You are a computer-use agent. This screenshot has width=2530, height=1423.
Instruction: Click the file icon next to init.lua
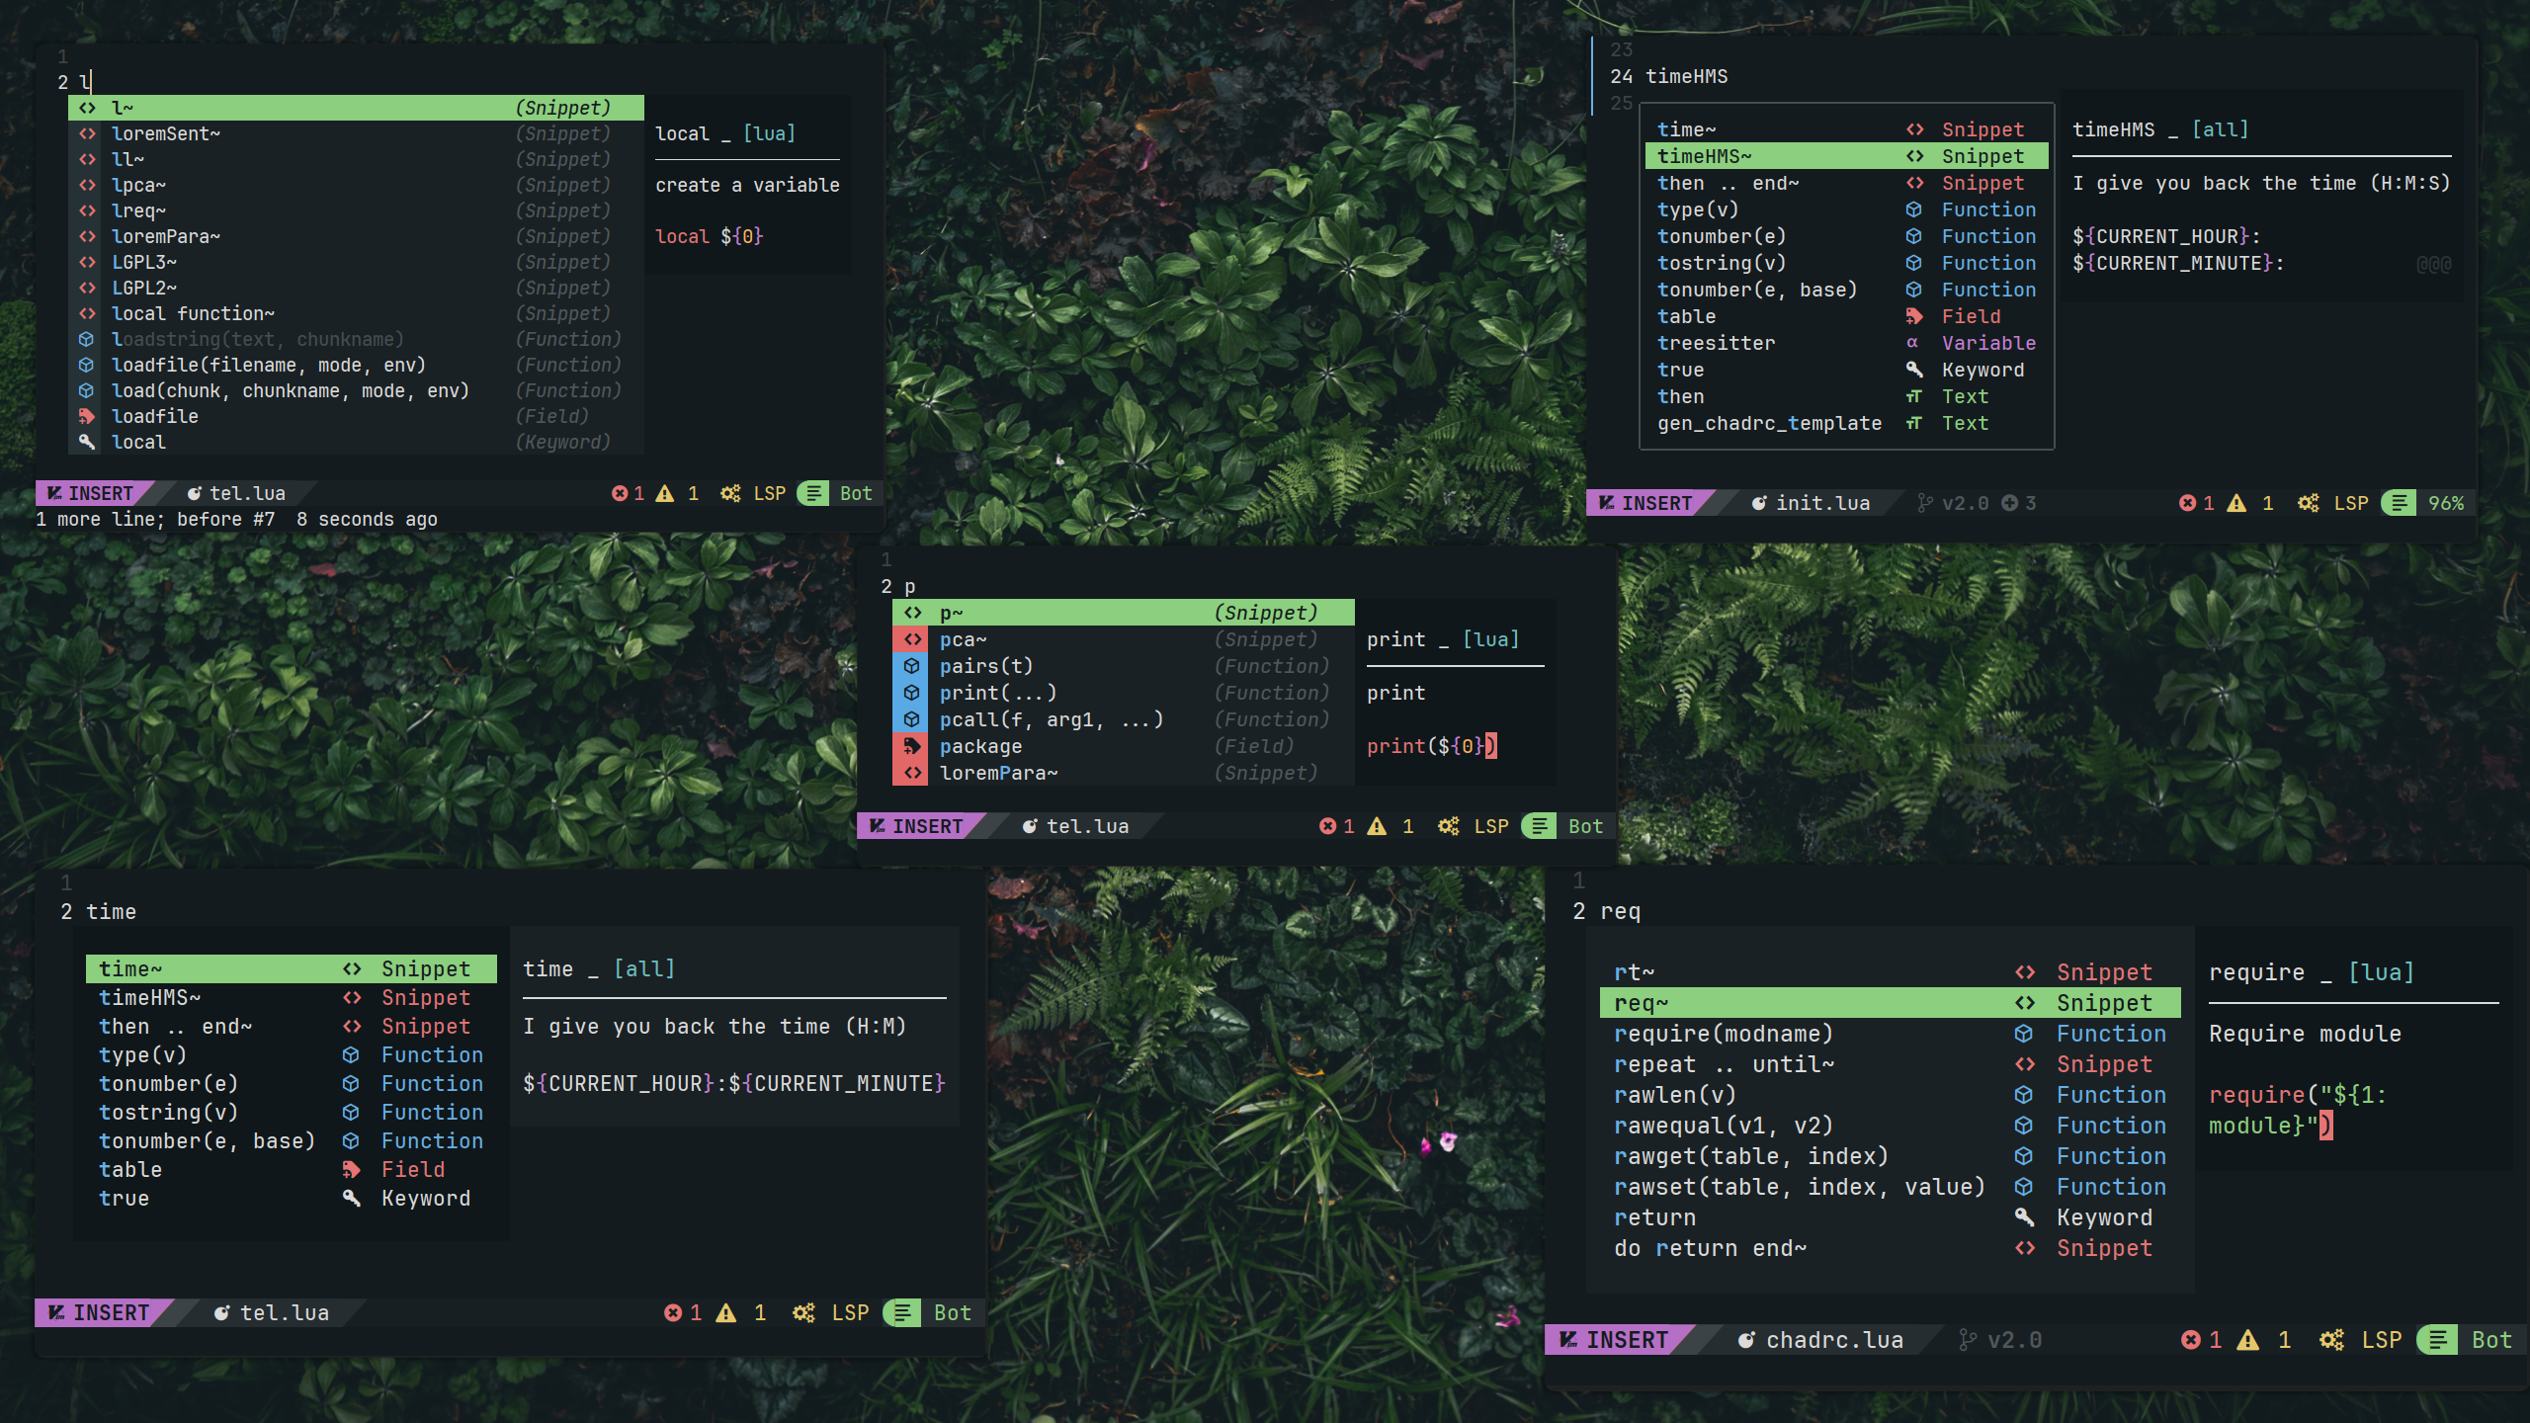click(1759, 503)
